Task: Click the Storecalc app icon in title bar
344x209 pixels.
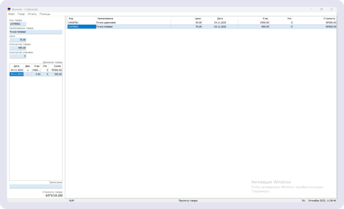Action: pyautogui.click(x=9, y=9)
